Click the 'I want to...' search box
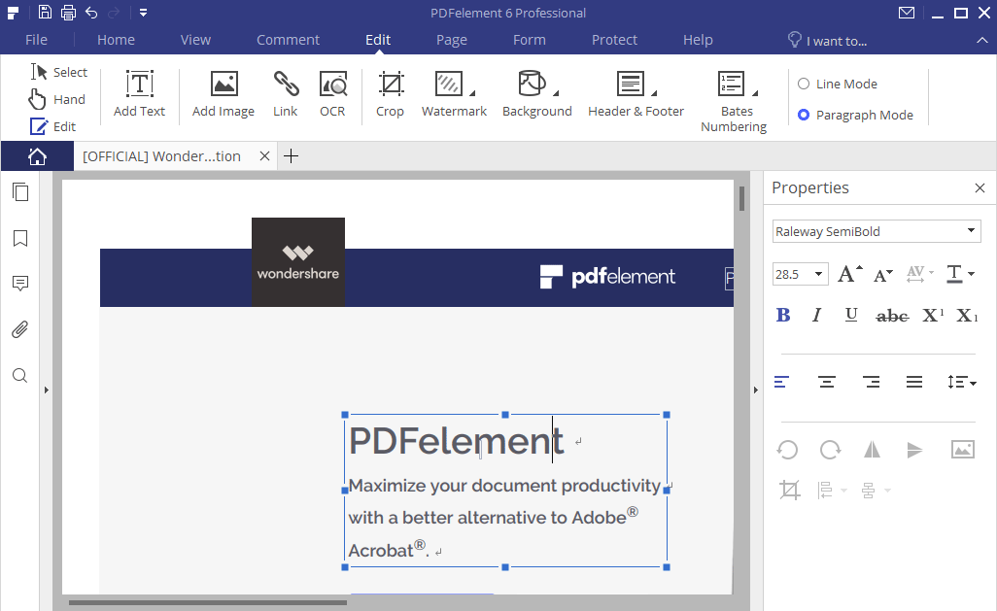Viewport: 997px width, 611px height. coord(827,41)
